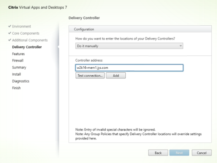Select the Firewall step
This screenshot has height=163, width=217.
18,60
